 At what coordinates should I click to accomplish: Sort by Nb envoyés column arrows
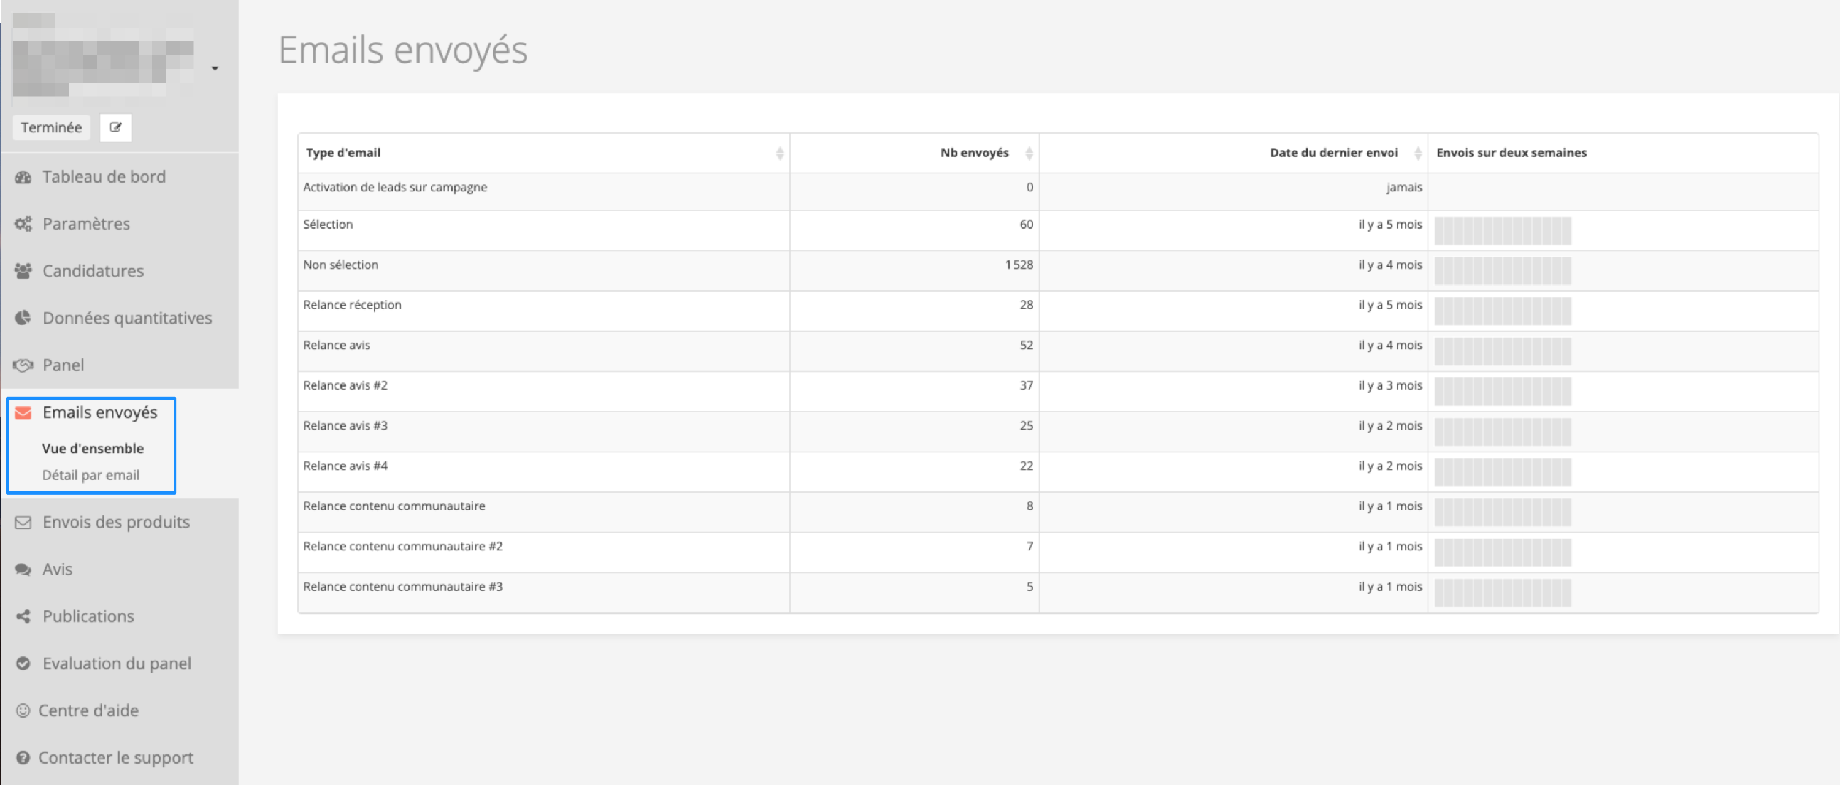tap(1029, 153)
